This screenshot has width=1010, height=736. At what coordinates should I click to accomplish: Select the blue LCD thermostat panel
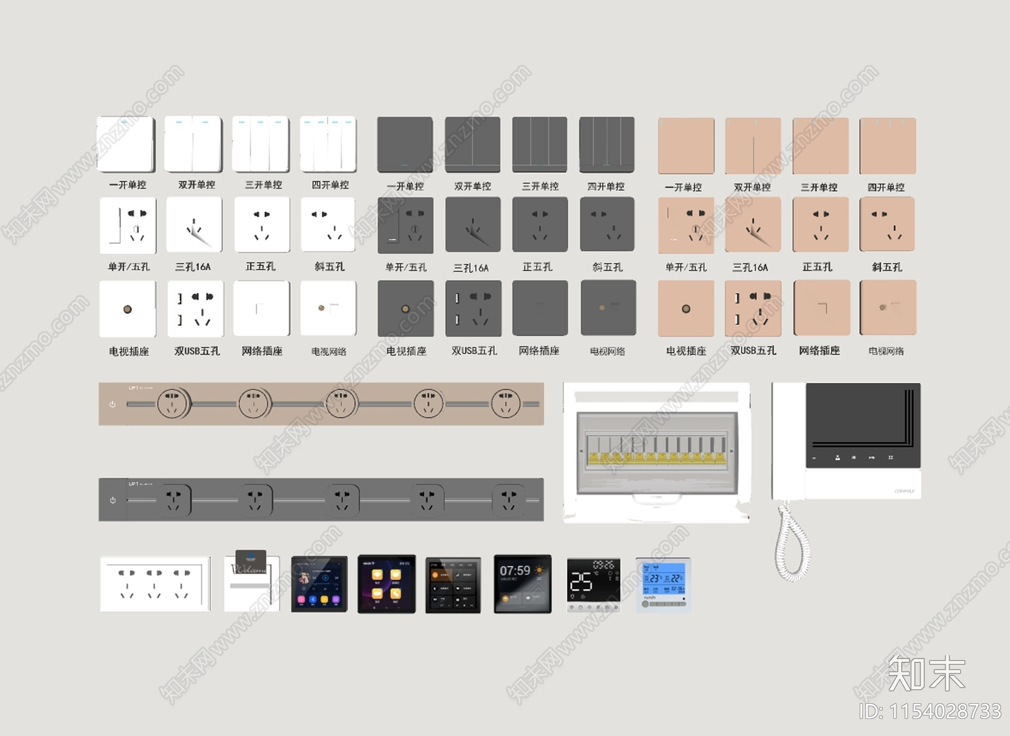click(x=663, y=585)
